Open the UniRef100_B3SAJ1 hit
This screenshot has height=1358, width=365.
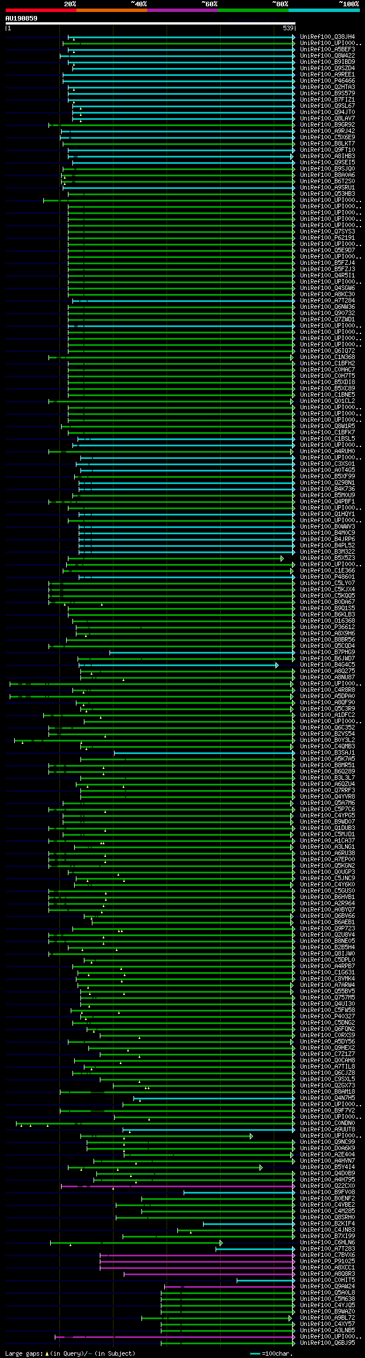(x=327, y=753)
